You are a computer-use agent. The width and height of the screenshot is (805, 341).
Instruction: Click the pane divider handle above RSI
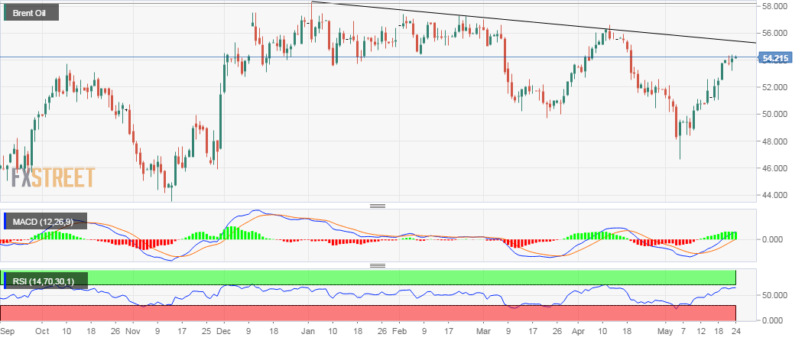pos(378,265)
